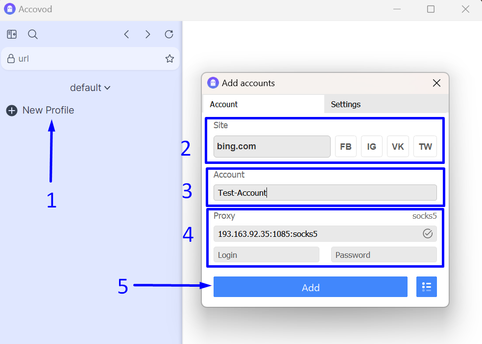
Task: Go forward with the right arrow
Action: [147, 34]
